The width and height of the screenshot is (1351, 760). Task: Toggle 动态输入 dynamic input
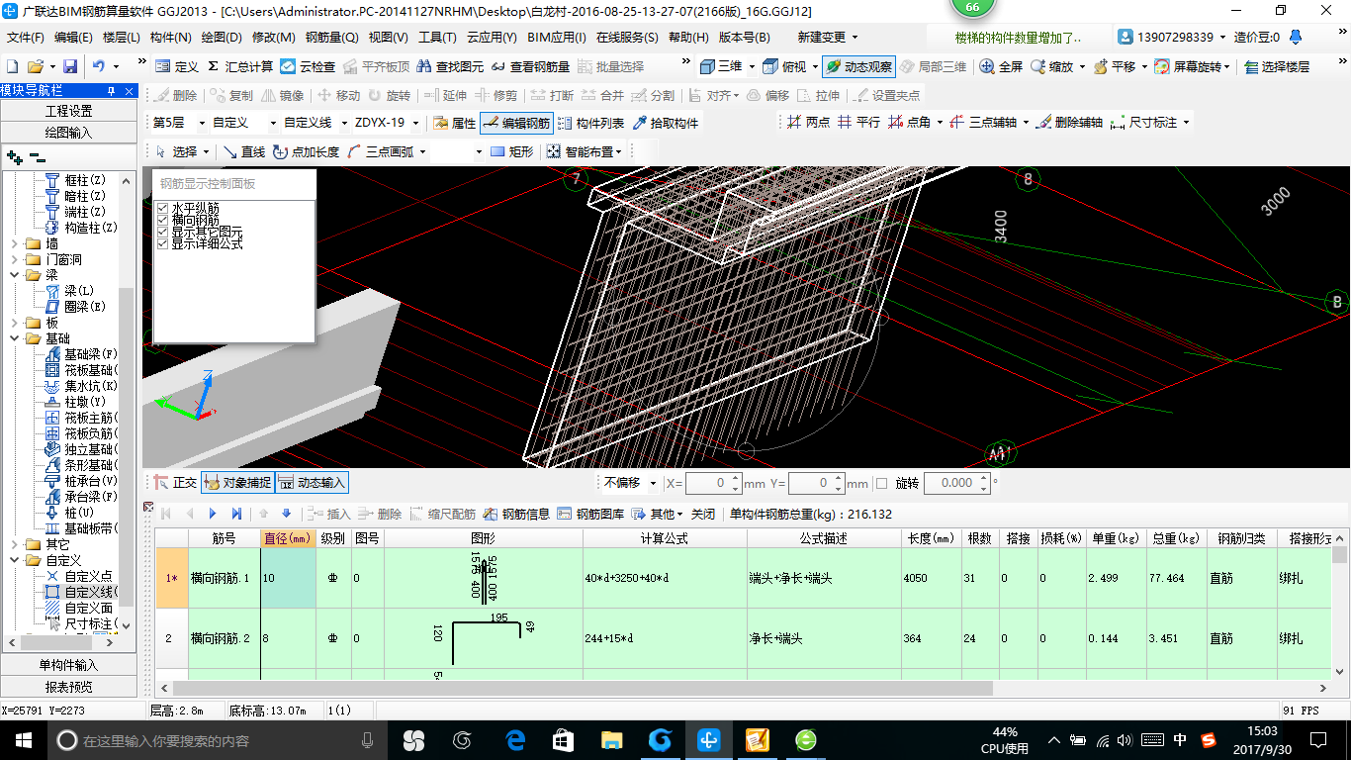[312, 483]
